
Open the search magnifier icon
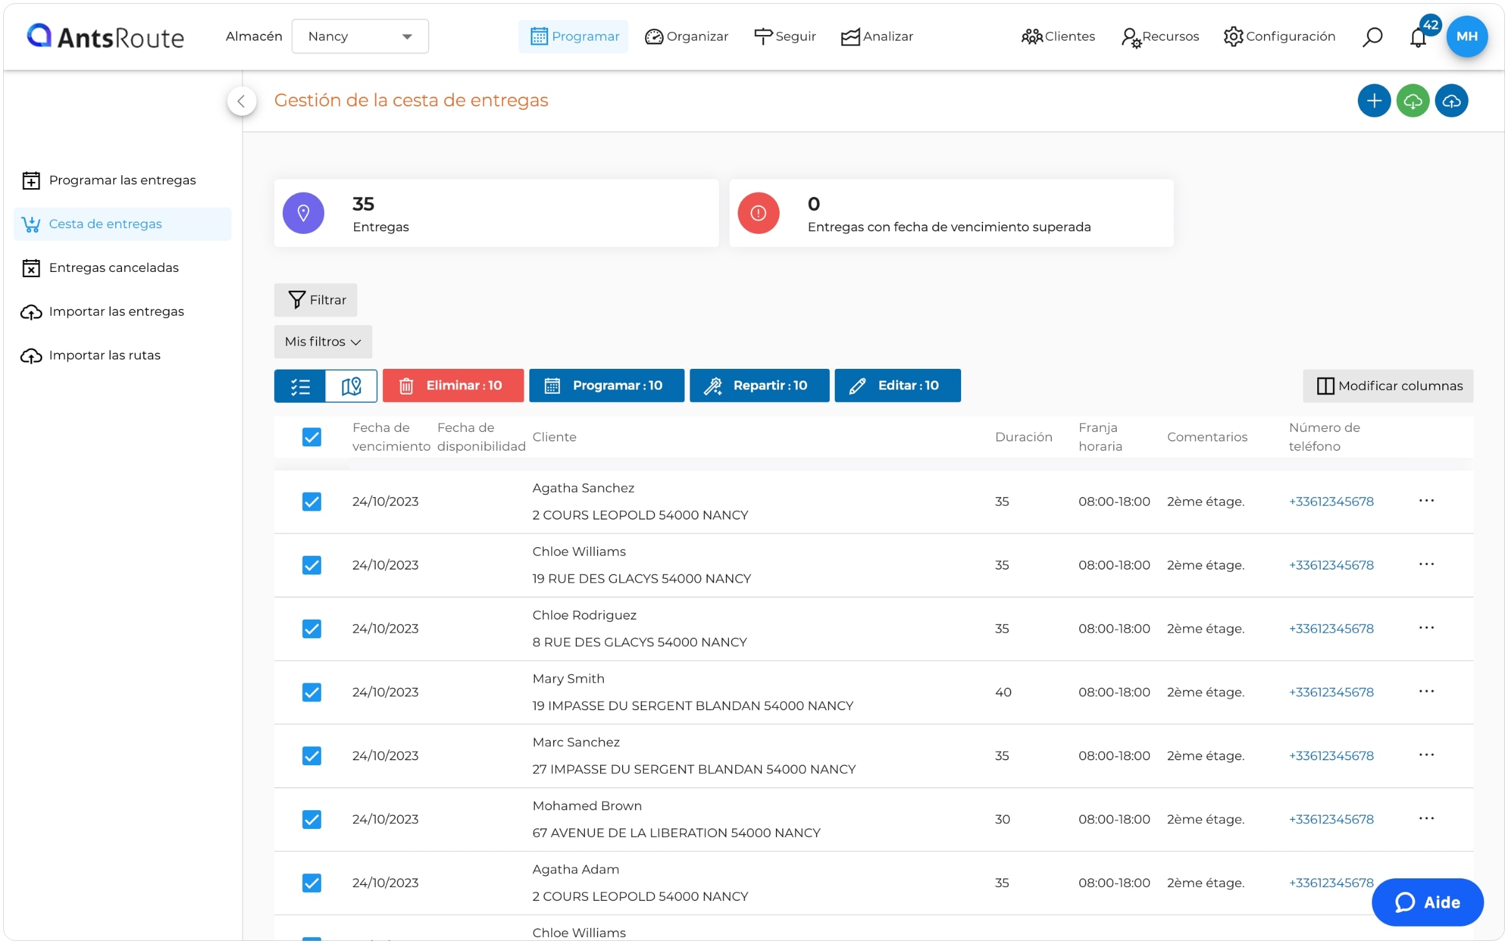(x=1372, y=36)
